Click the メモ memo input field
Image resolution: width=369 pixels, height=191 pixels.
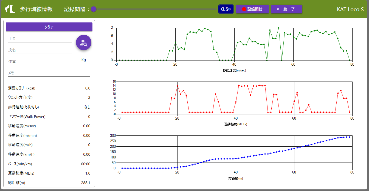coord(49,73)
